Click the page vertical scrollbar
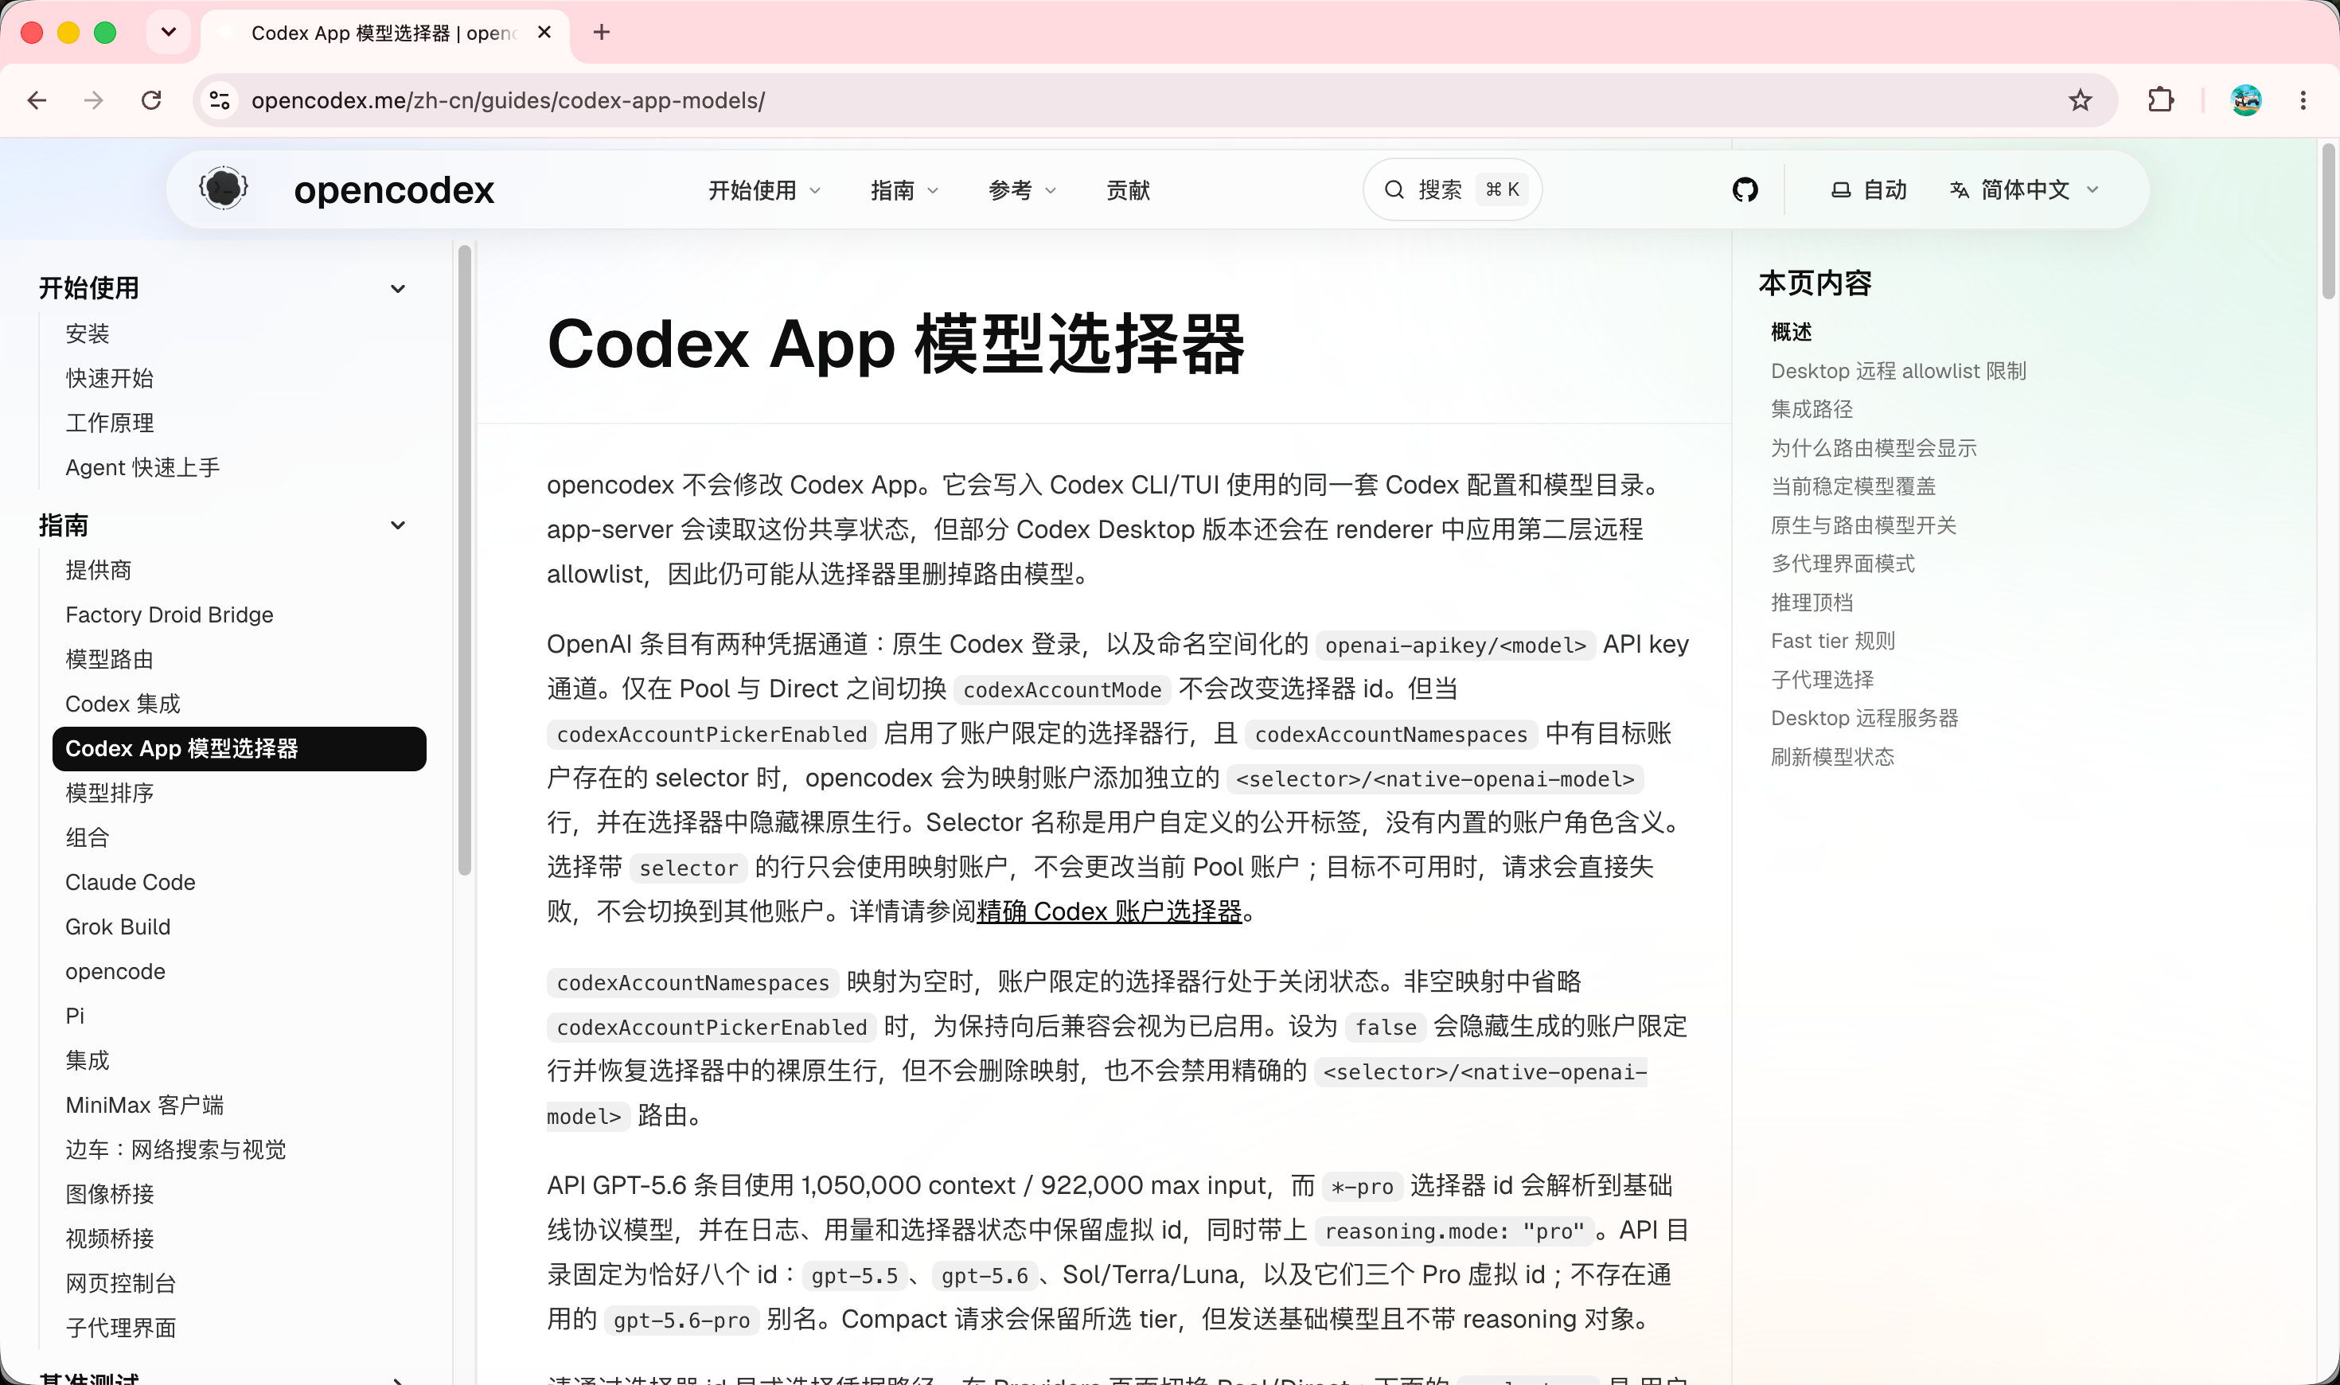 tap(2329, 221)
